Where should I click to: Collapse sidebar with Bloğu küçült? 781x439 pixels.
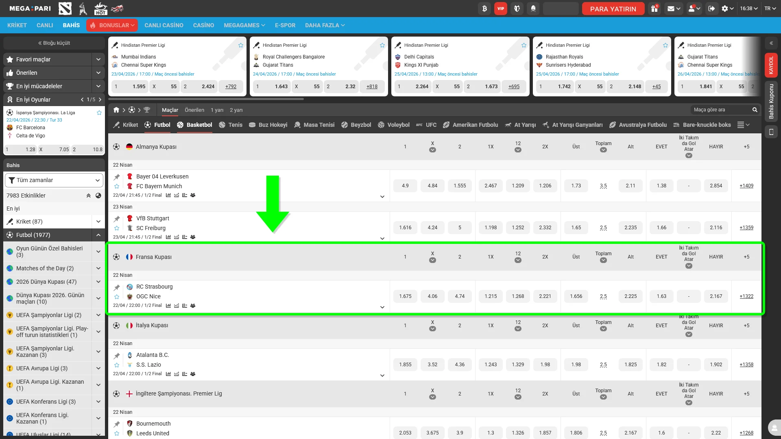point(54,43)
